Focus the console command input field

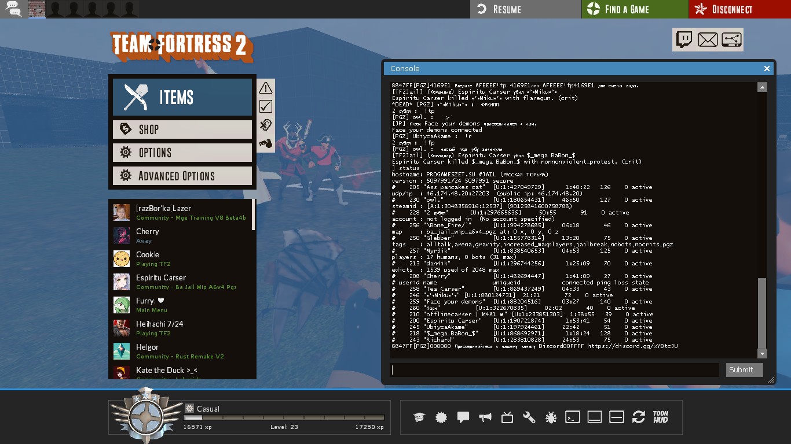click(555, 370)
